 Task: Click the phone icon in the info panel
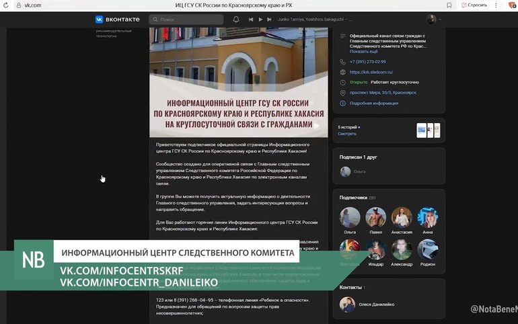[342, 62]
